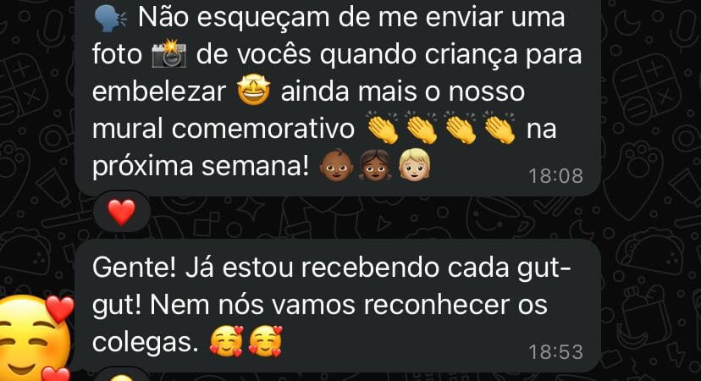Click the word 'colegas.' in second message
Screen dimensions: 701x381
click(x=146, y=343)
